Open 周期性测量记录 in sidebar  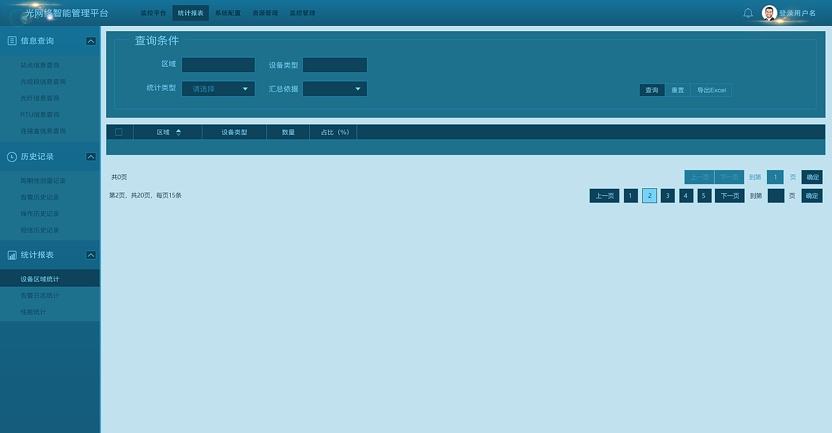point(43,181)
